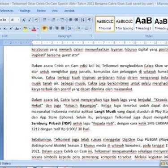Apply yellow text highlight color
168x168 pixels.
click(x=26, y=28)
